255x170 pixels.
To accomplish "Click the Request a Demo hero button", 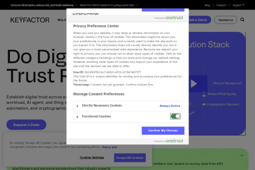I will click(x=26, y=125).
